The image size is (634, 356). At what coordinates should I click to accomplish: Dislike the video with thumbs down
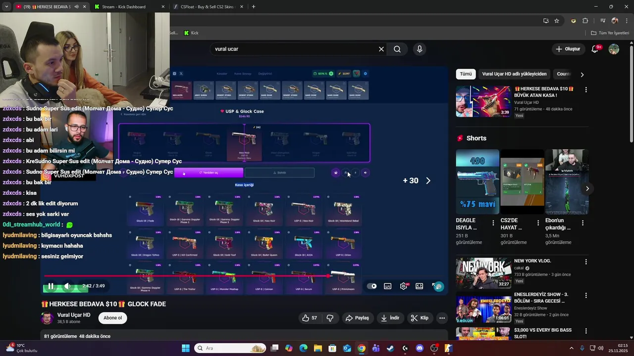click(x=330, y=318)
